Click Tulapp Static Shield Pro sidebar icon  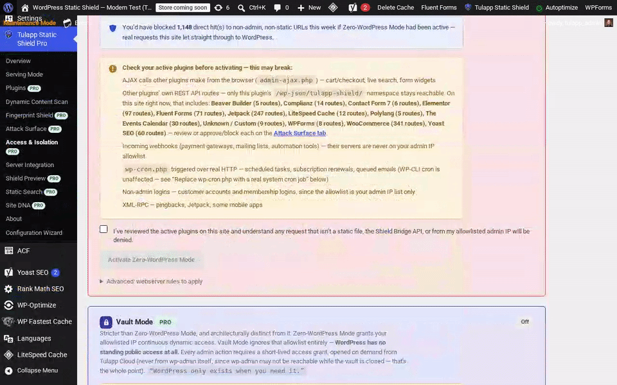tap(8, 35)
